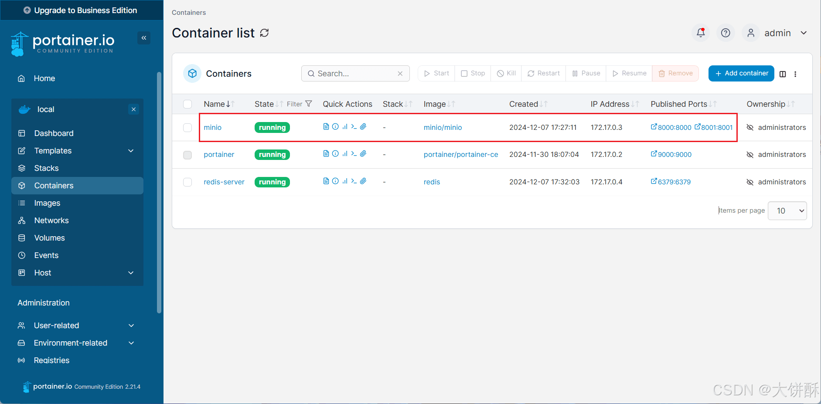Sort by Name column
Image resolution: width=821 pixels, height=404 pixels.
tap(219, 104)
